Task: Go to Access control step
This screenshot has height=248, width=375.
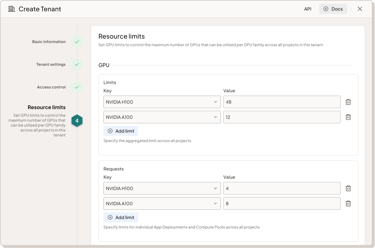Action: pos(51,87)
